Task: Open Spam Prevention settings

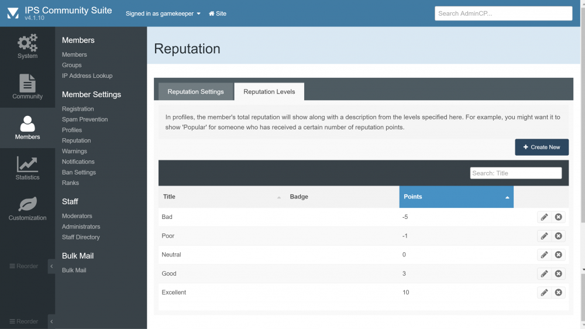Action: pos(85,119)
